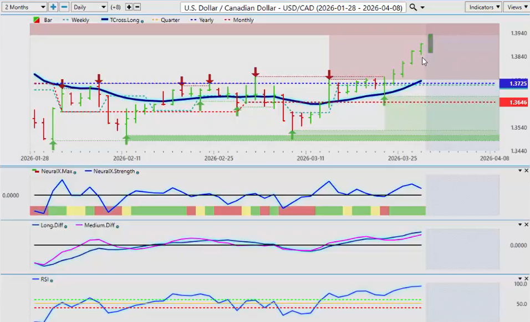530x322 pixels.
Task: Click the blue plus zoom-in button
Action: click(x=53, y=7)
